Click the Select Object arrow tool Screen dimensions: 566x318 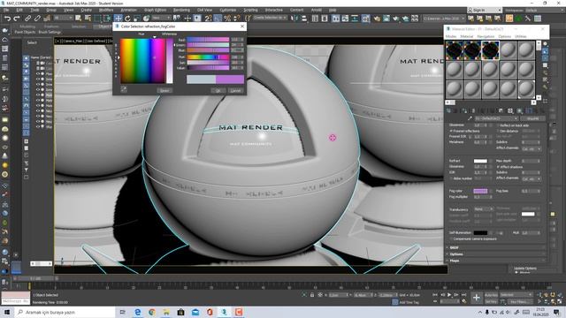[x=79, y=18]
